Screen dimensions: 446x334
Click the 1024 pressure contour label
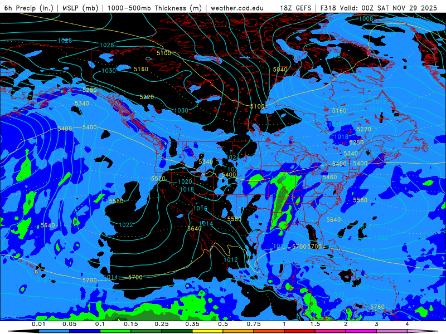click(x=233, y=158)
